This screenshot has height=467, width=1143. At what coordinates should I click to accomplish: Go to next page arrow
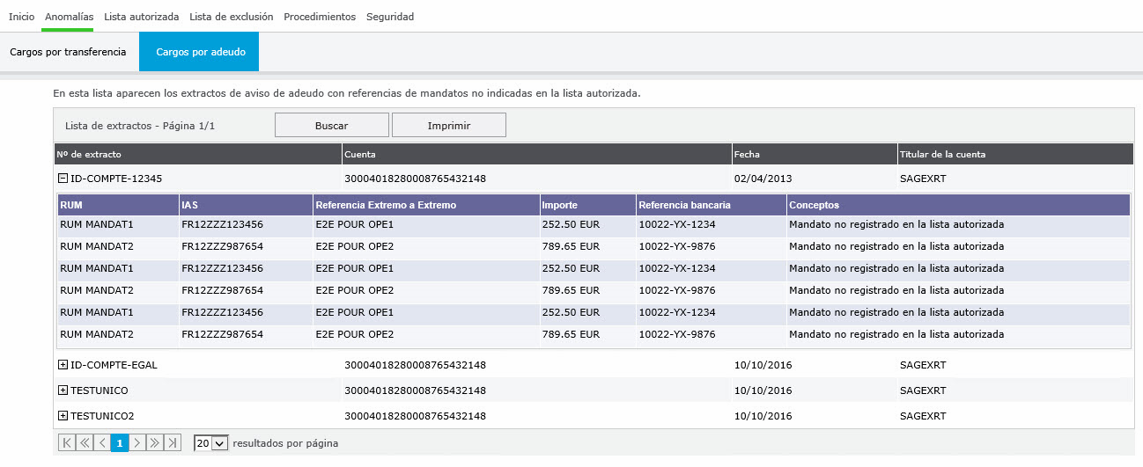pos(136,443)
